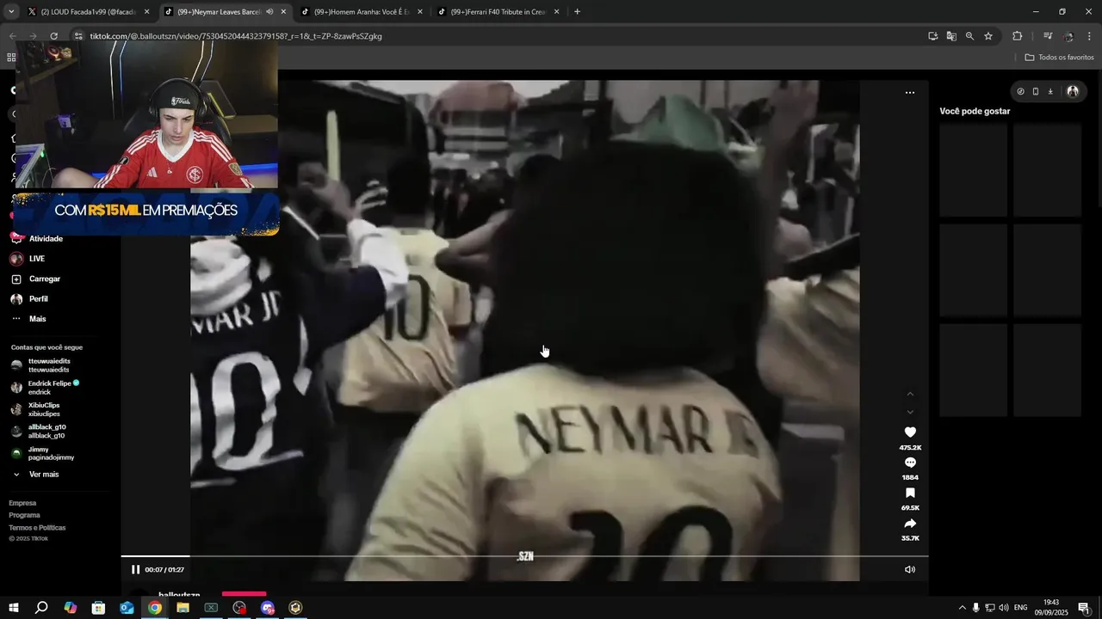This screenshot has width=1102, height=619.
Task: Open the ENG language switcher
Action: [x=1021, y=608]
